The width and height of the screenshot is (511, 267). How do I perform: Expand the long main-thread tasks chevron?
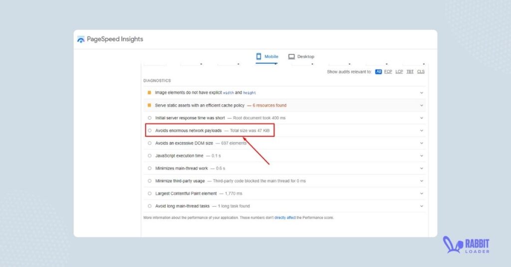[421, 206]
